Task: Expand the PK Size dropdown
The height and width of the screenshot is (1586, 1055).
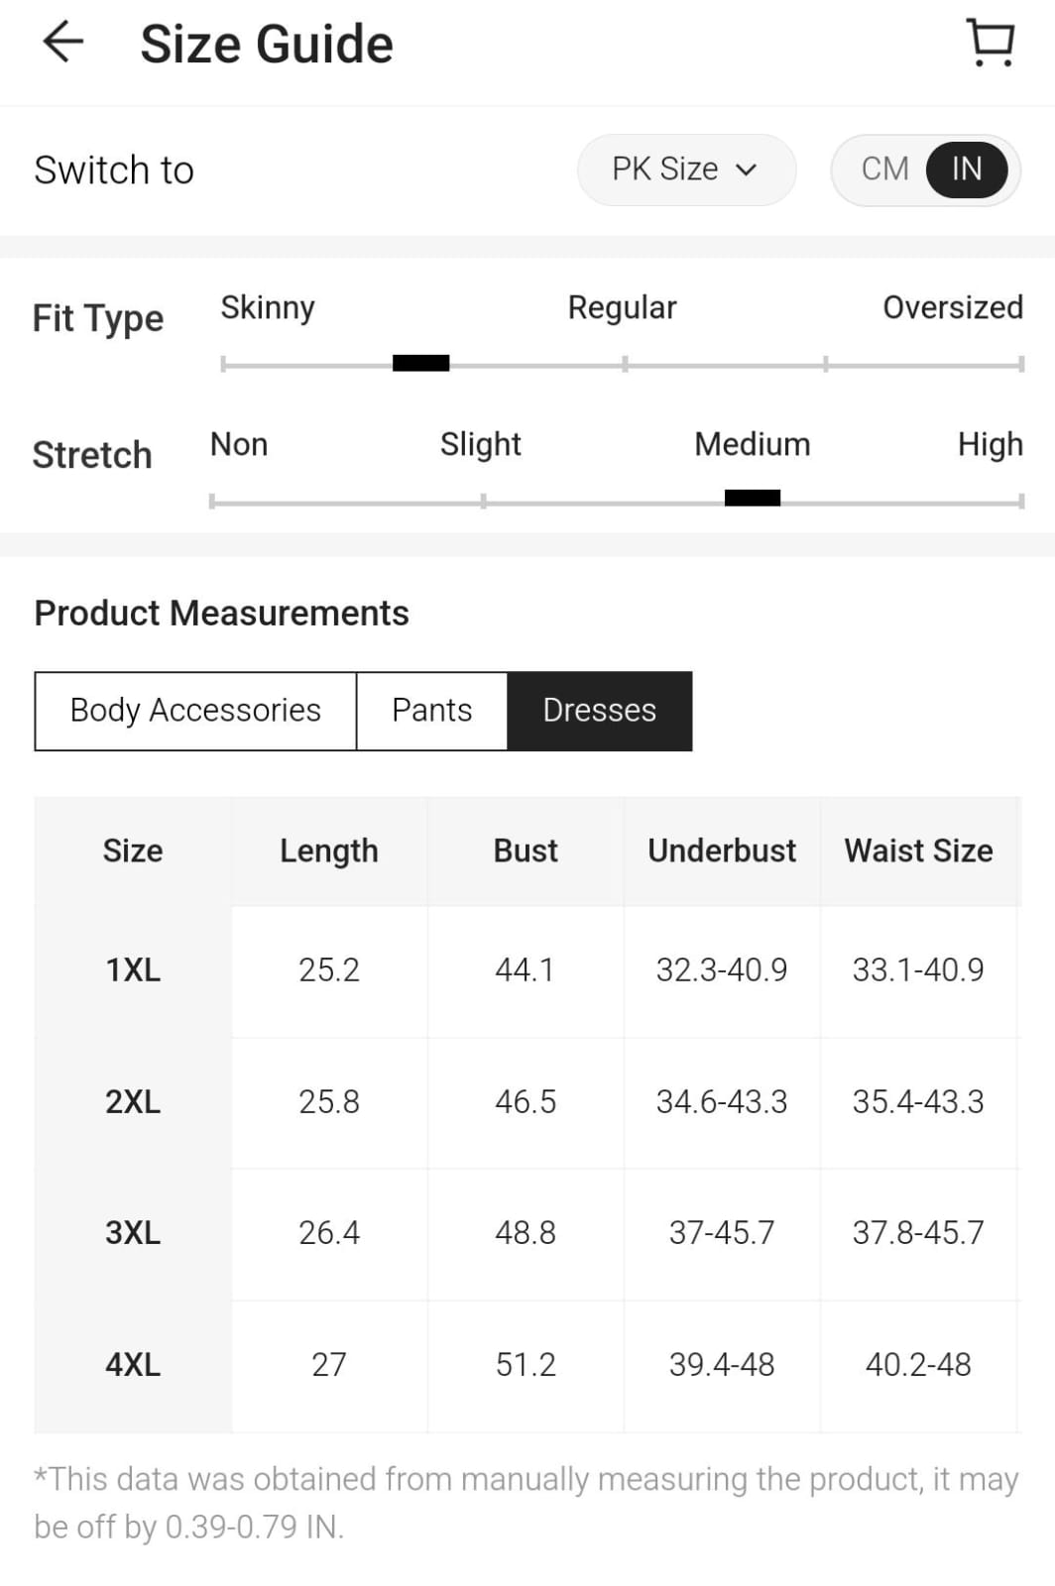Action: coord(685,170)
